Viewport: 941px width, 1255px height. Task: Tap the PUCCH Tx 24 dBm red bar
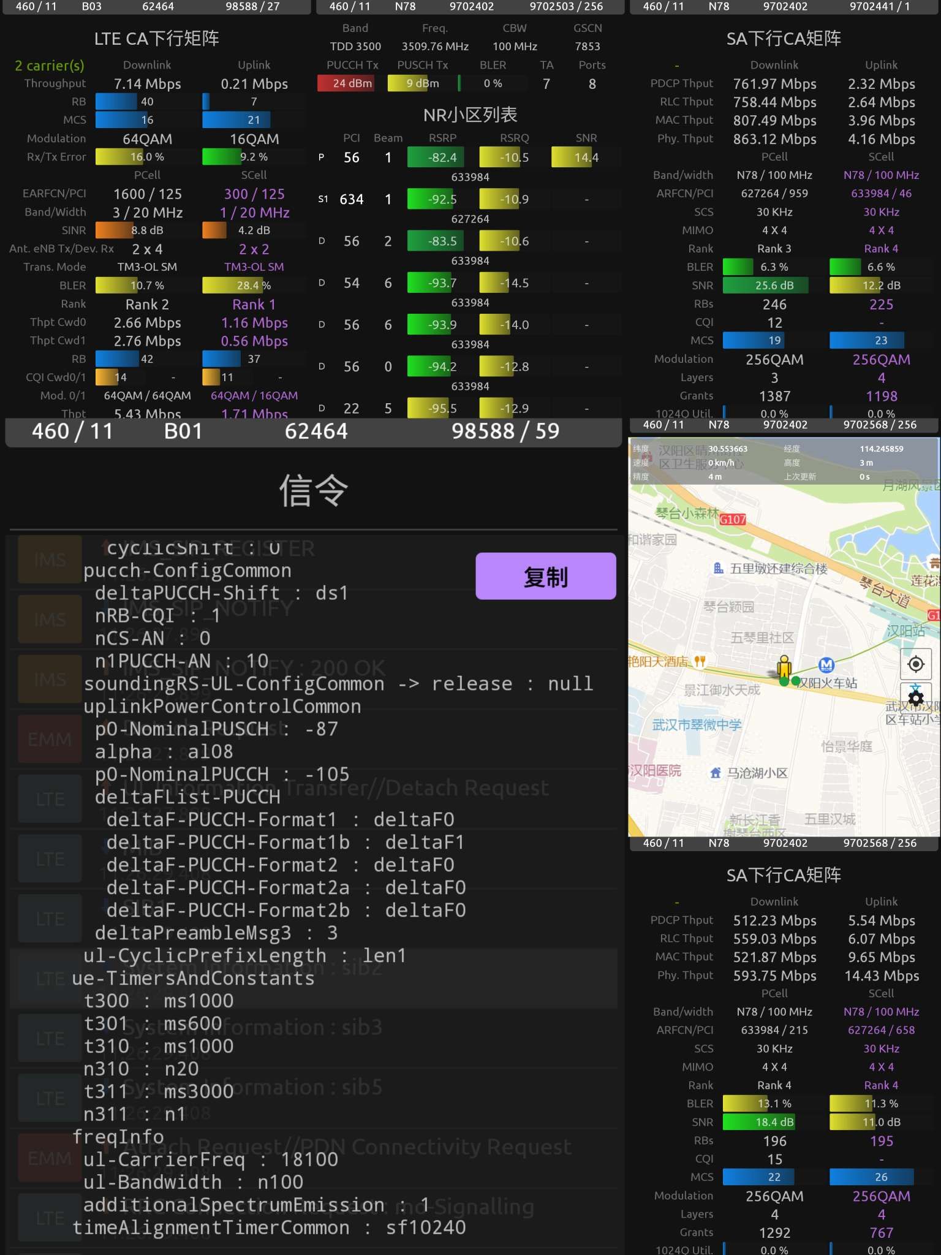pyautogui.click(x=352, y=83)
